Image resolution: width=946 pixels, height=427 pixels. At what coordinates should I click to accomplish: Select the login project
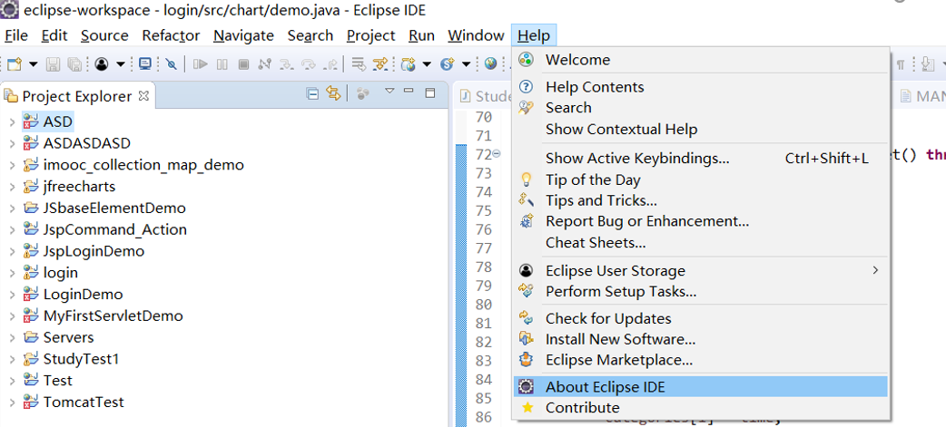point(60,273)
